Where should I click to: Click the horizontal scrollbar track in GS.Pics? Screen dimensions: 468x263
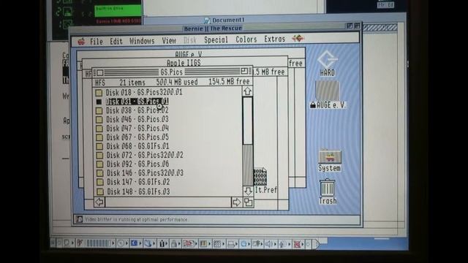click(168, 202)
